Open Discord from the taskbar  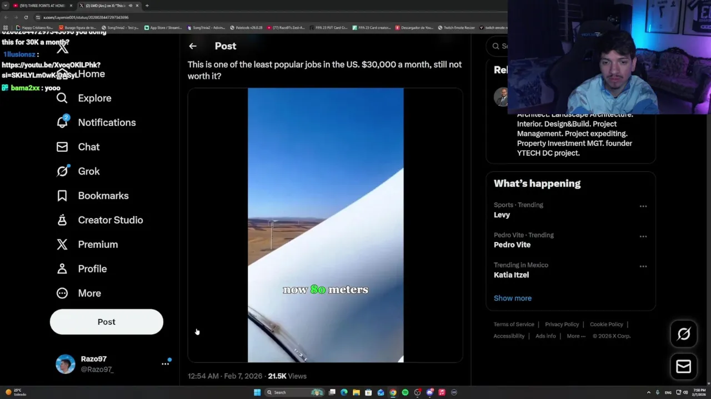click(x=429, y=392)
